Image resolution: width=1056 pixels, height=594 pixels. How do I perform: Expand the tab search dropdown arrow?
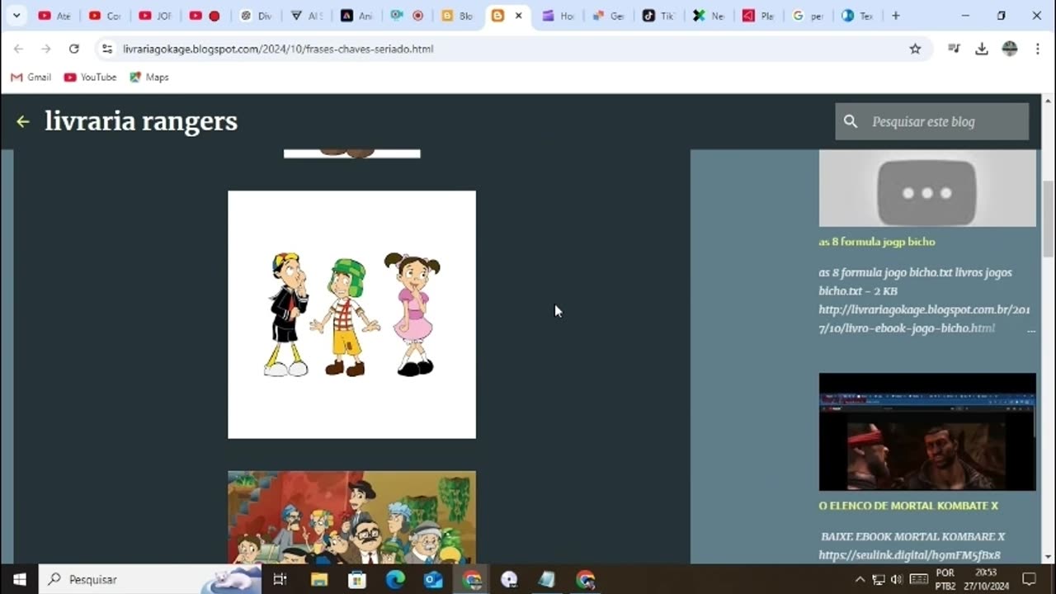16,16
